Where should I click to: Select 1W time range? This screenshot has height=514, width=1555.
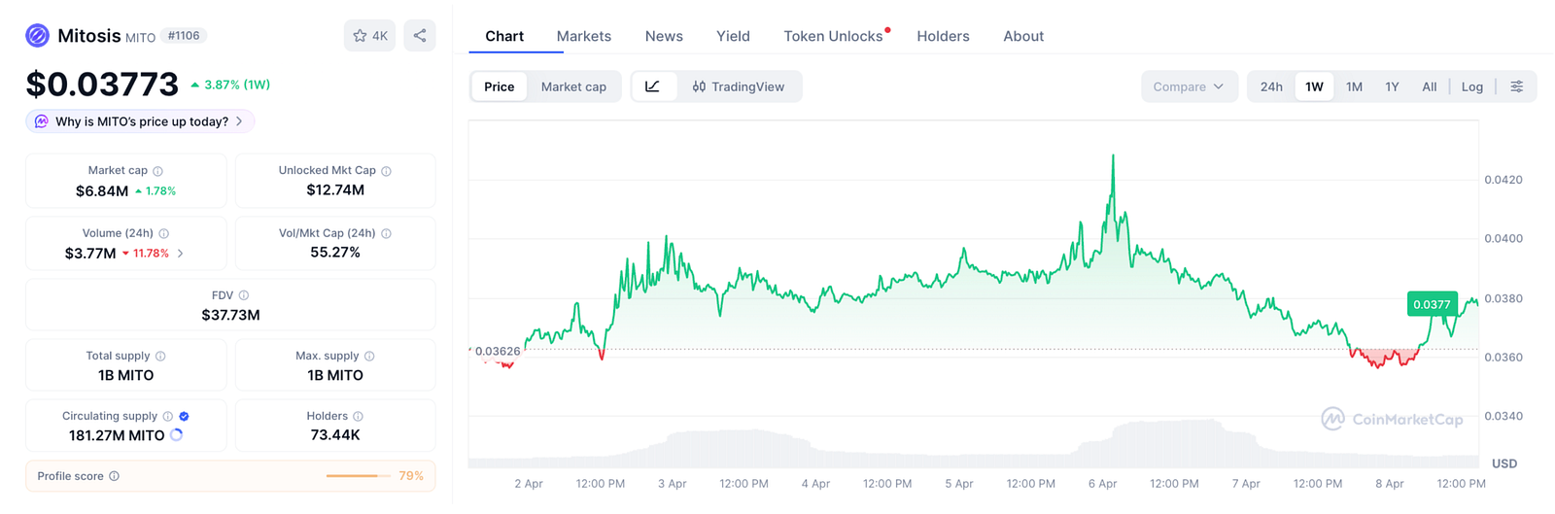1314,86
